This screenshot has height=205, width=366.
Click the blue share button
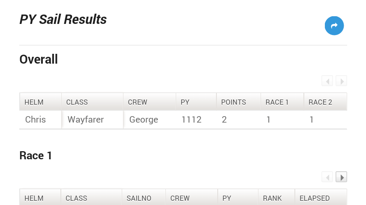pyautogui.click(x=334, y=26)
